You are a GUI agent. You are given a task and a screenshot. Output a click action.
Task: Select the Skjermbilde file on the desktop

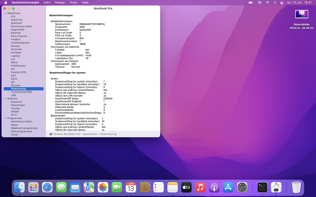tap(302, 14)
